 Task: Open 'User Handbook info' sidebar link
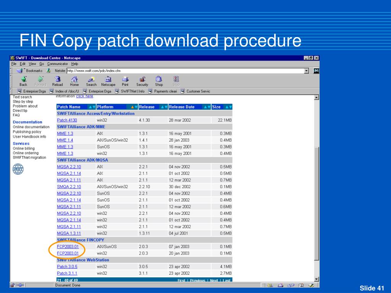[x=29, y=137]
